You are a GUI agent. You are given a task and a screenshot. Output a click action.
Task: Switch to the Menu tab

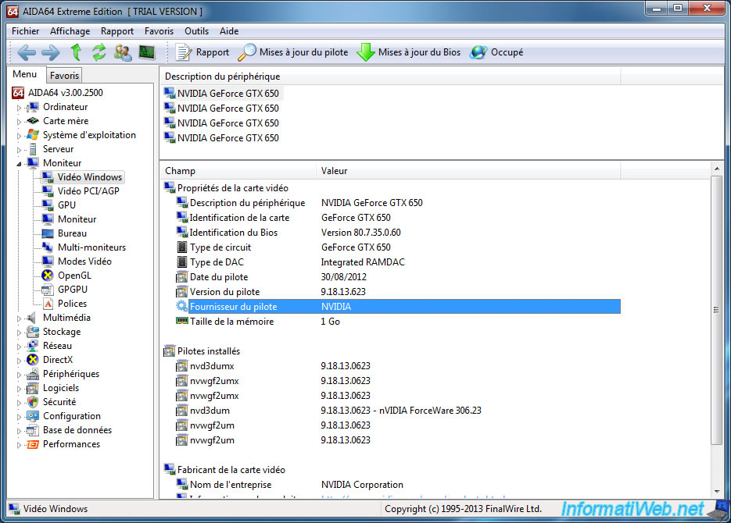click(x=25, y=74)
